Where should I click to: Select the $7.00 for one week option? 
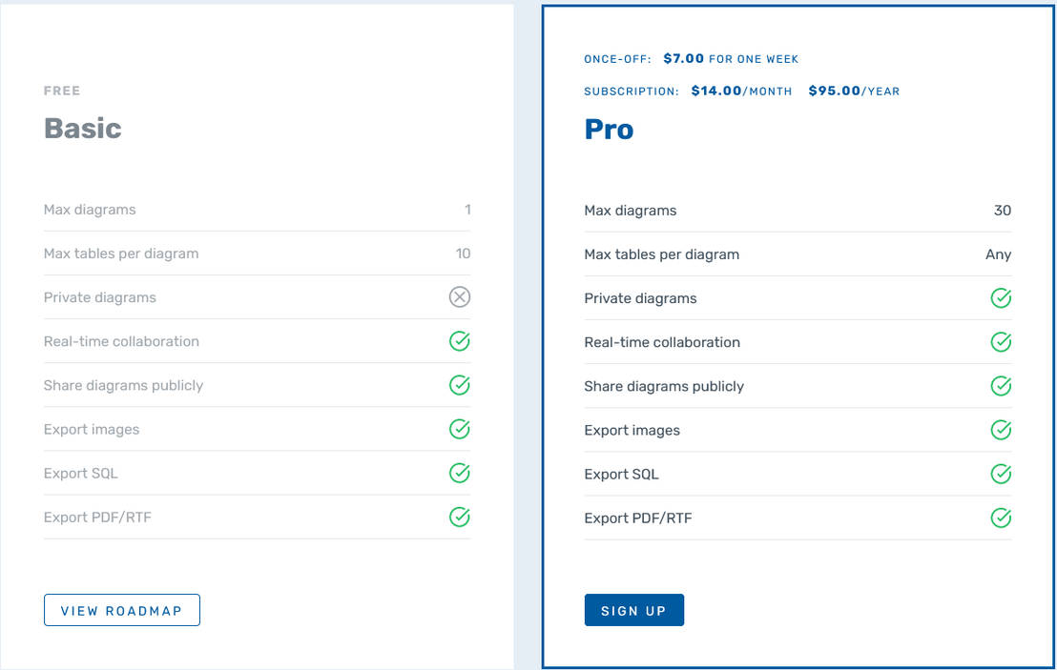coord(731,59)
